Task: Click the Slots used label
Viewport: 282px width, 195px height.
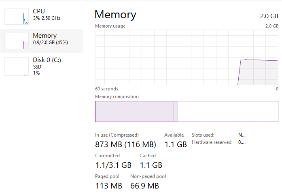Action: tap(203, 135)
